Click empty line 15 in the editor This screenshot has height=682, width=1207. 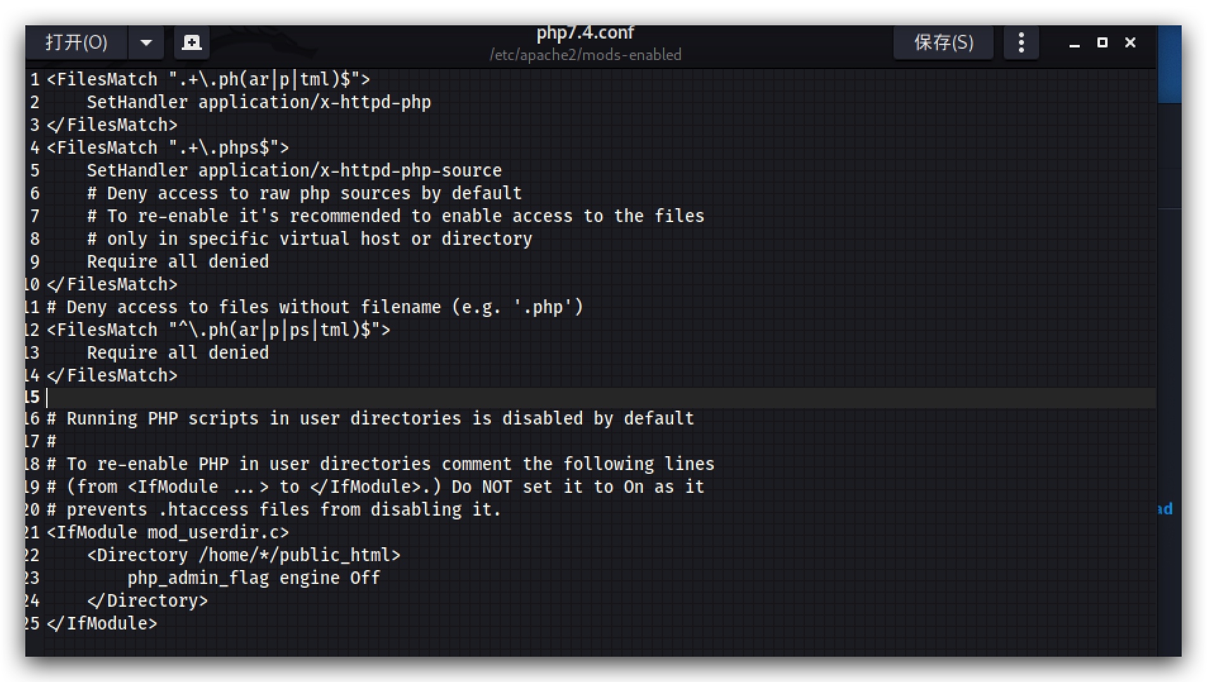(600, 397)
